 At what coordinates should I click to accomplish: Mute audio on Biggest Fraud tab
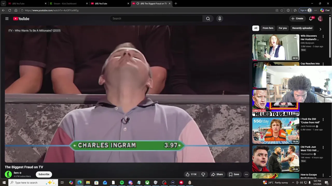click(138, 4)
